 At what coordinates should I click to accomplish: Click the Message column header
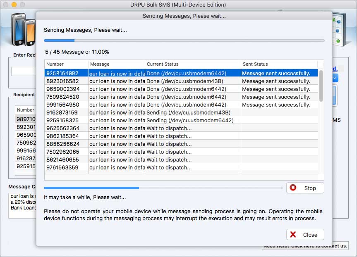[x=117, y=64]
